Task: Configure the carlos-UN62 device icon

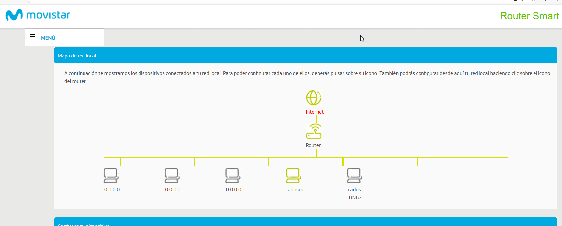Action: 354,175
